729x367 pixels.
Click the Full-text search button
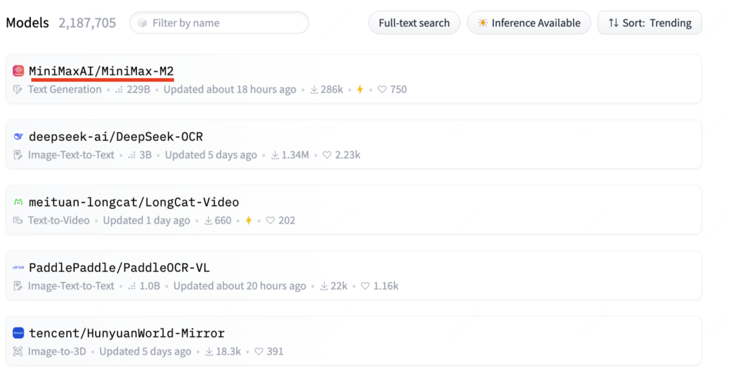[414, 23]
